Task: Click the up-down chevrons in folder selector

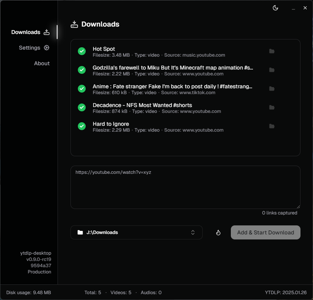Action: point(193,232)
